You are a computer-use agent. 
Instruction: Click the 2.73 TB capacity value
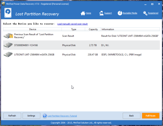[x=93, y=45]
